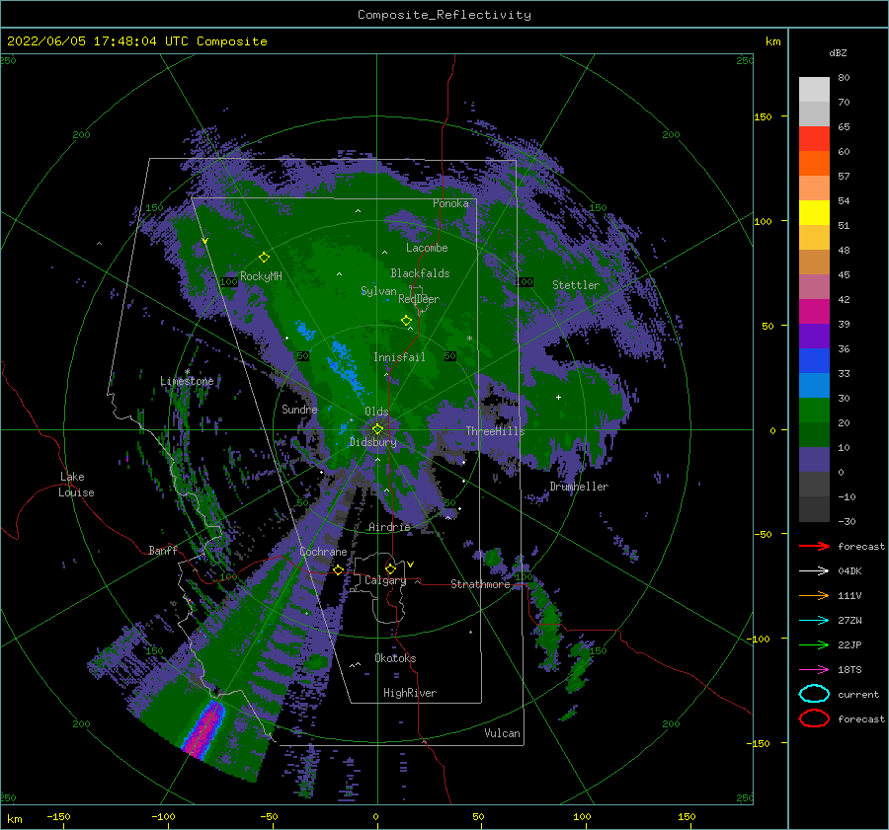
Task: Select the magenta swatch between 42 and 39
Action: pyautogui.click(x=814, y=312)
